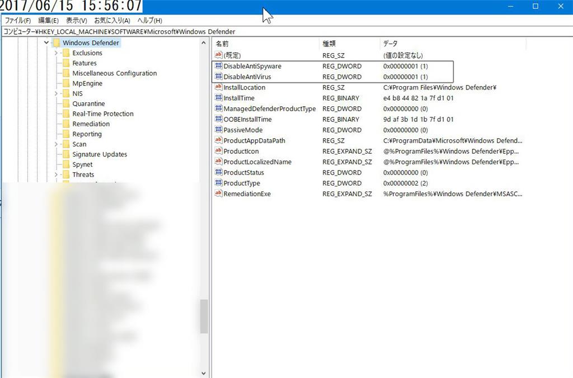
Task: Open the ファイル(F) menu
Action: (x=17, y=21)
